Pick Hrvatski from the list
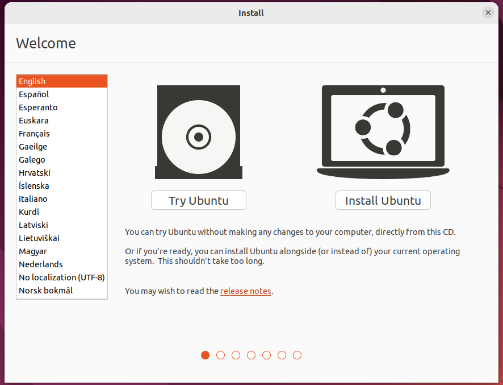This screenshot has width=503, height=385. click(62, 172)
